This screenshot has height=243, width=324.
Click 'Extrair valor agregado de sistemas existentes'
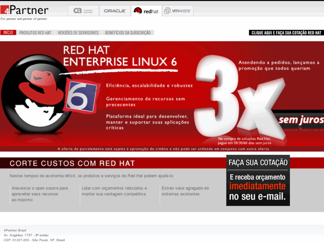click(185, 191)
